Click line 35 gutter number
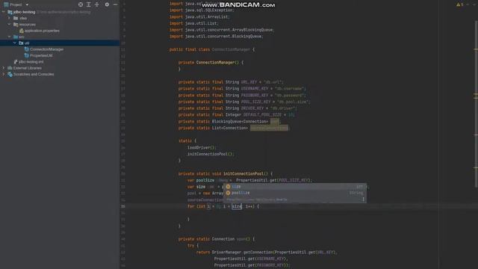Image resolution: width=478 pixels, height=269 pixels. 123,206
